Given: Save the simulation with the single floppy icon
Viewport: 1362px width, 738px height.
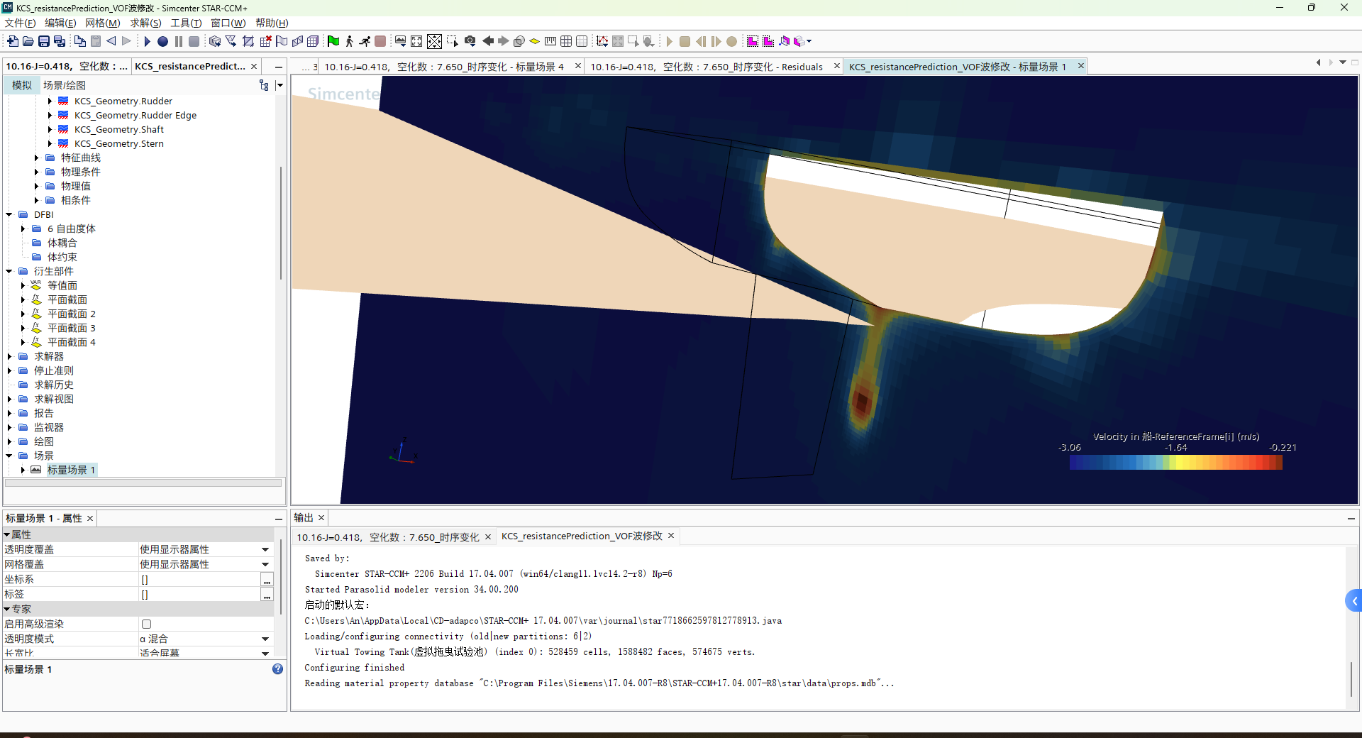Looking at the screenshot, I should (44, 41).
